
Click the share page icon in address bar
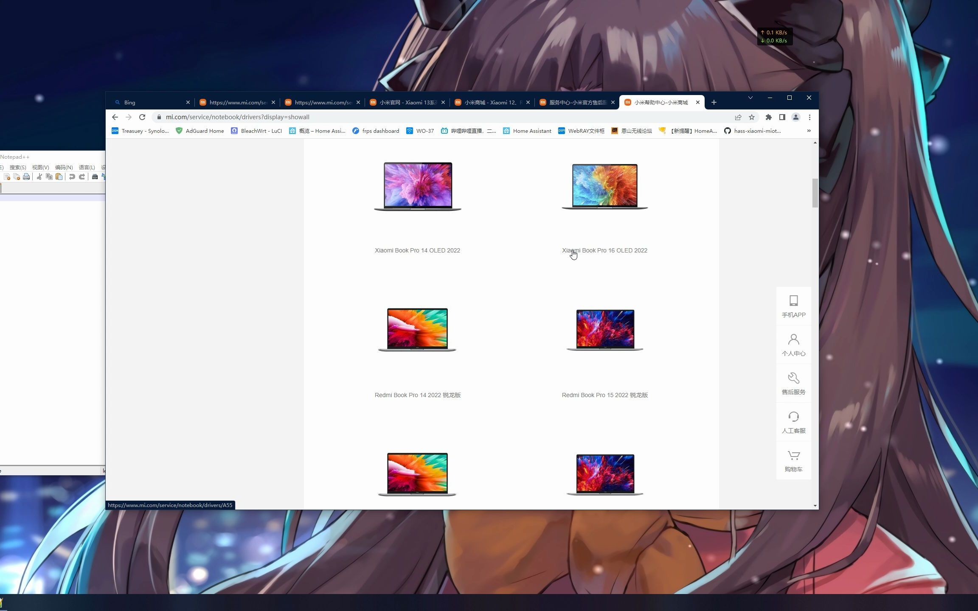738,117
